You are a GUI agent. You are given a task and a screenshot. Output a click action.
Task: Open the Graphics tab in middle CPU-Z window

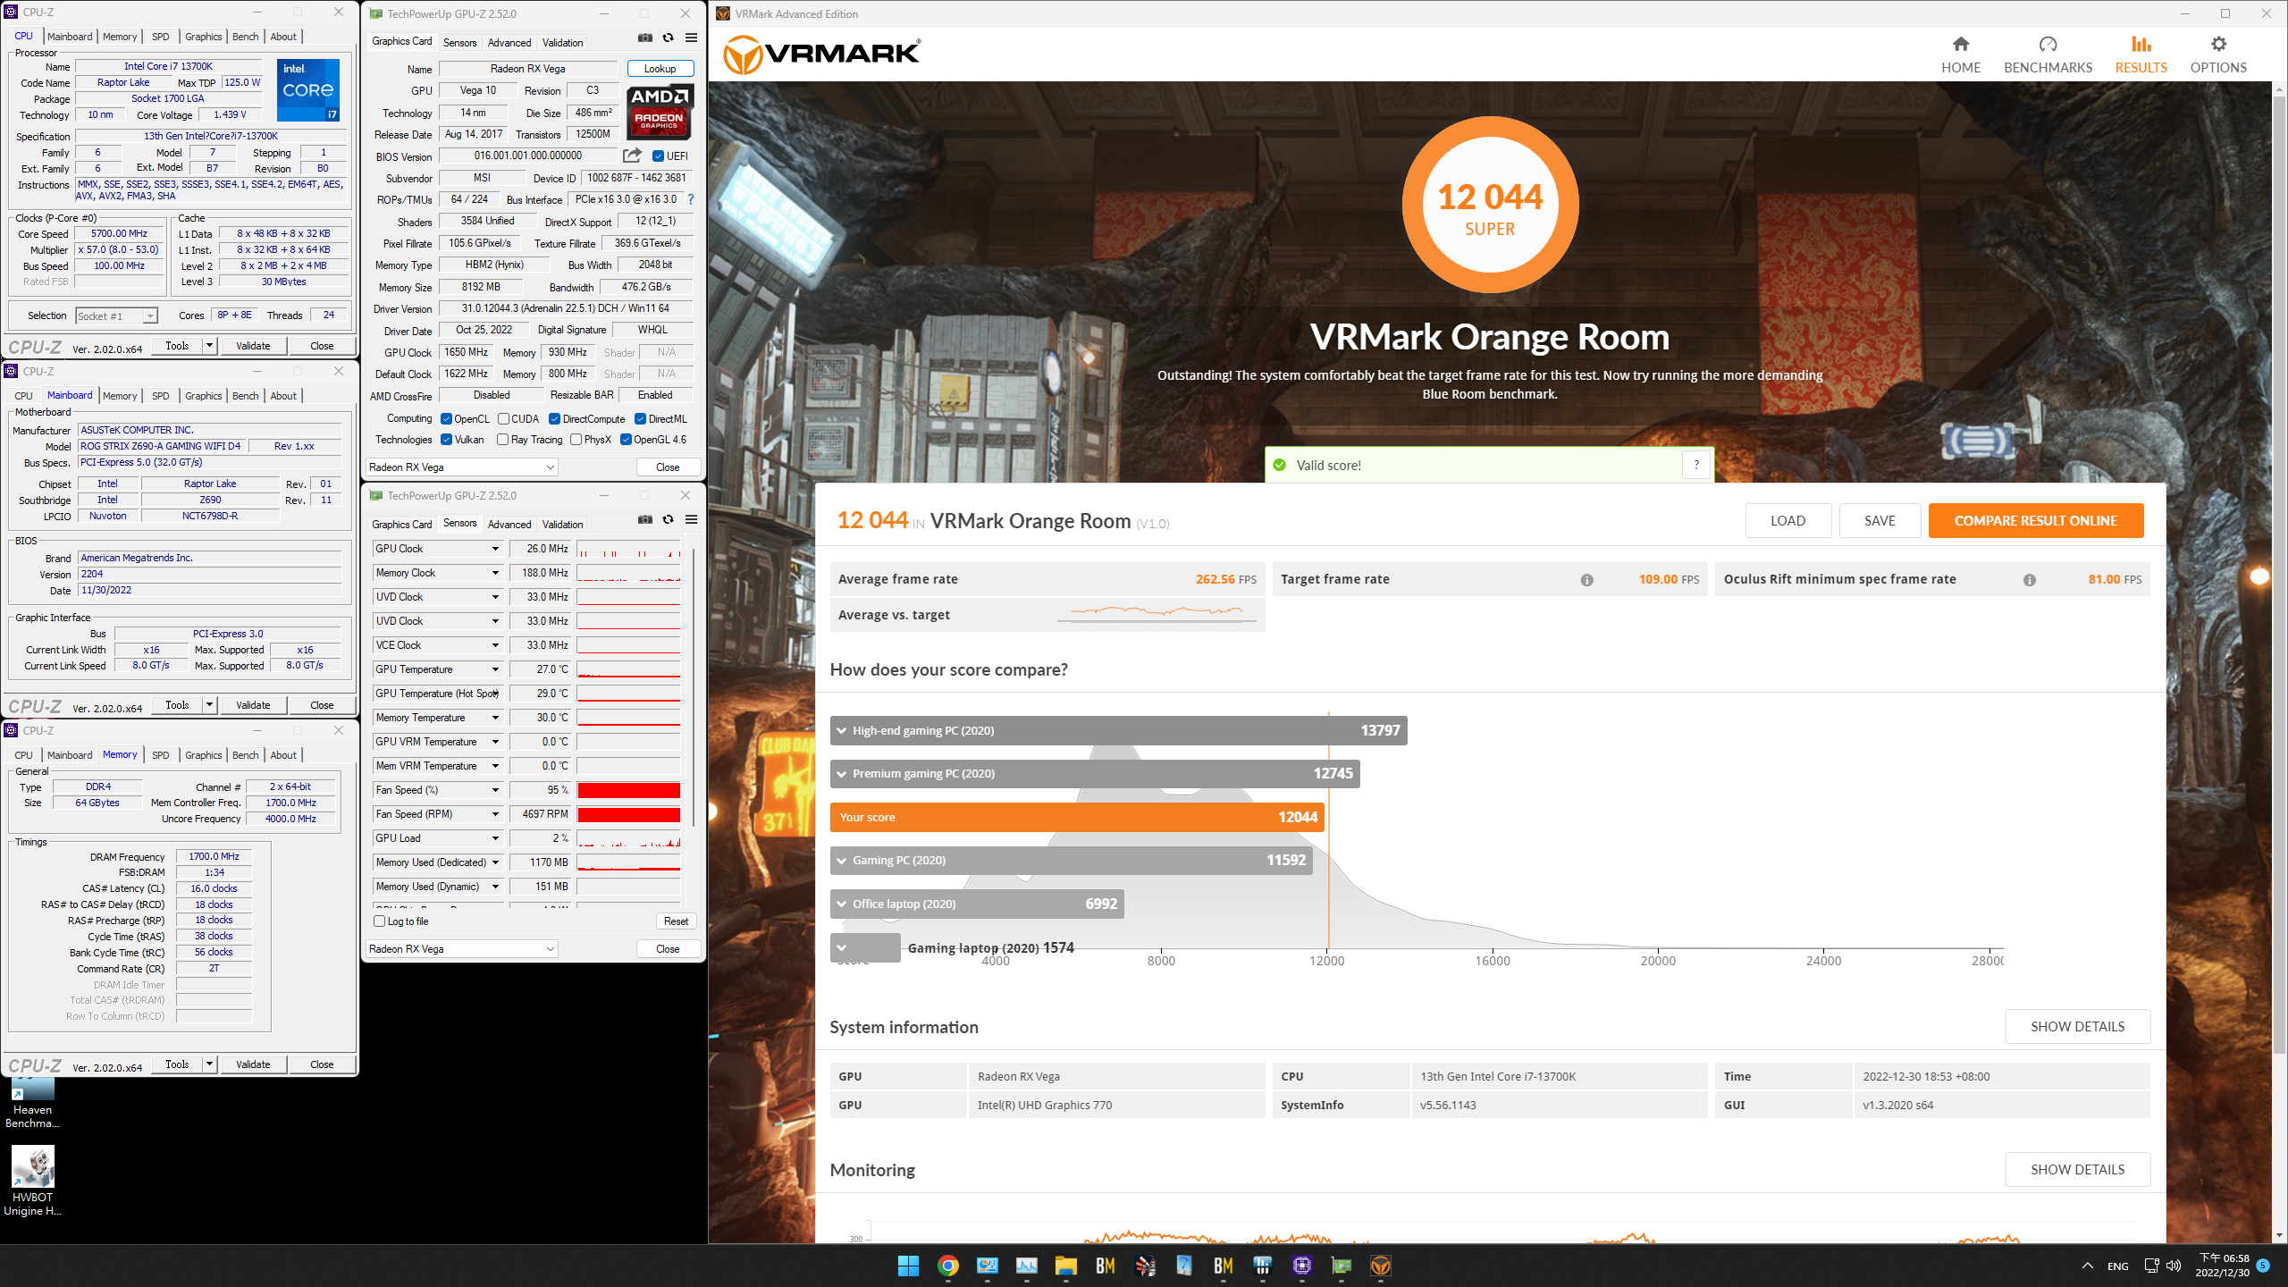pos(203,396)
